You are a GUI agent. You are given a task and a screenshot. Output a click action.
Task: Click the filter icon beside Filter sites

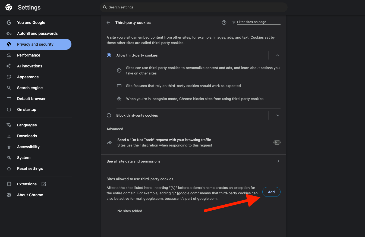pyautogui.click(x=234, y=22)
